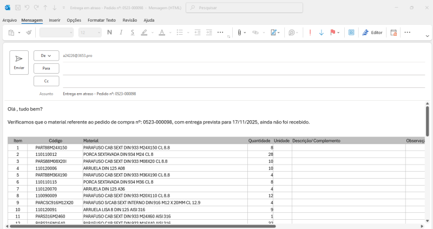Toggle High Importance red exclamation mark
433x229 pixels.
310,32
